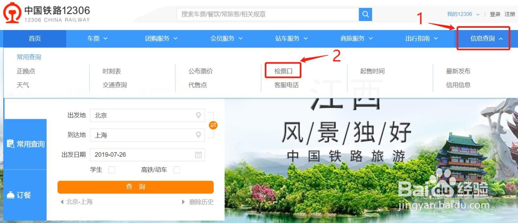Click the orange 查询 button

pyautogui.click(x=135, y=187)
